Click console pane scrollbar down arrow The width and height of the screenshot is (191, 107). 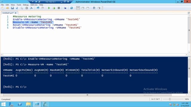(x=189, y=92)
